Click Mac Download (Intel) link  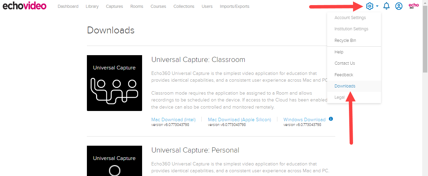173,119
